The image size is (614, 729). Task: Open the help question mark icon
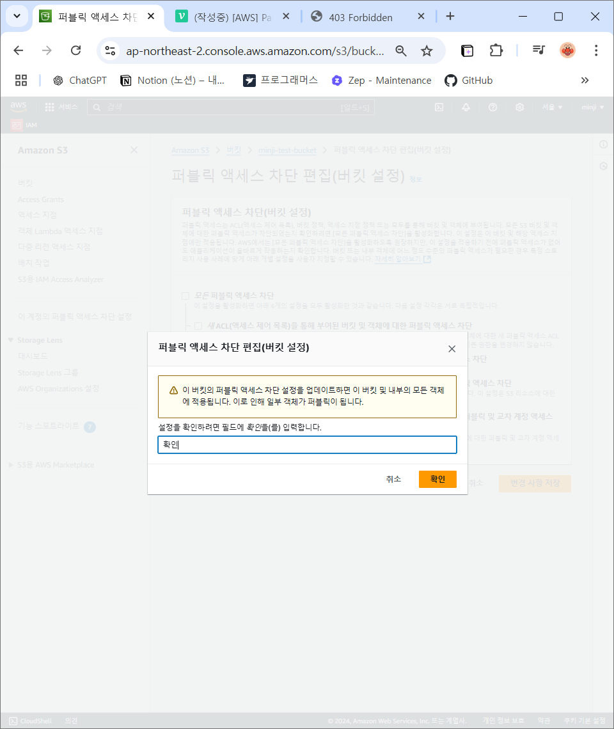tap(492, 107)
